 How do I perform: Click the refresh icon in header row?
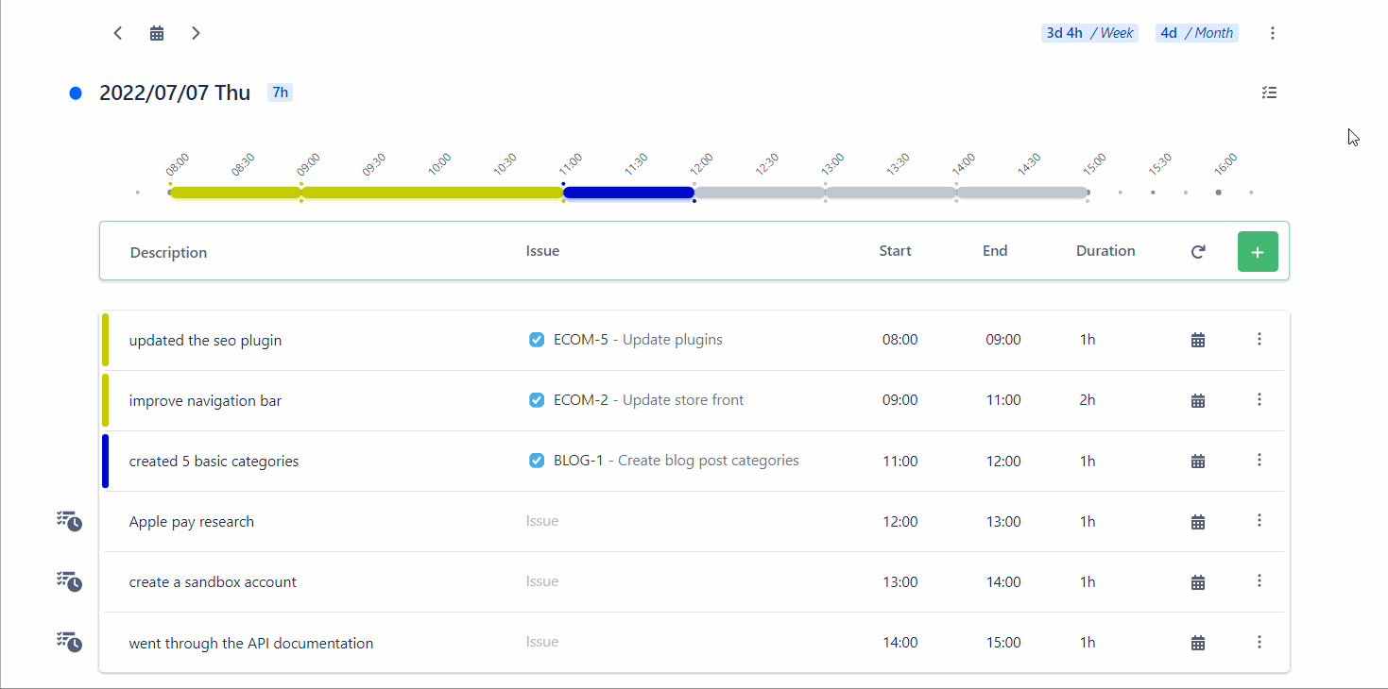(1198, 252)
